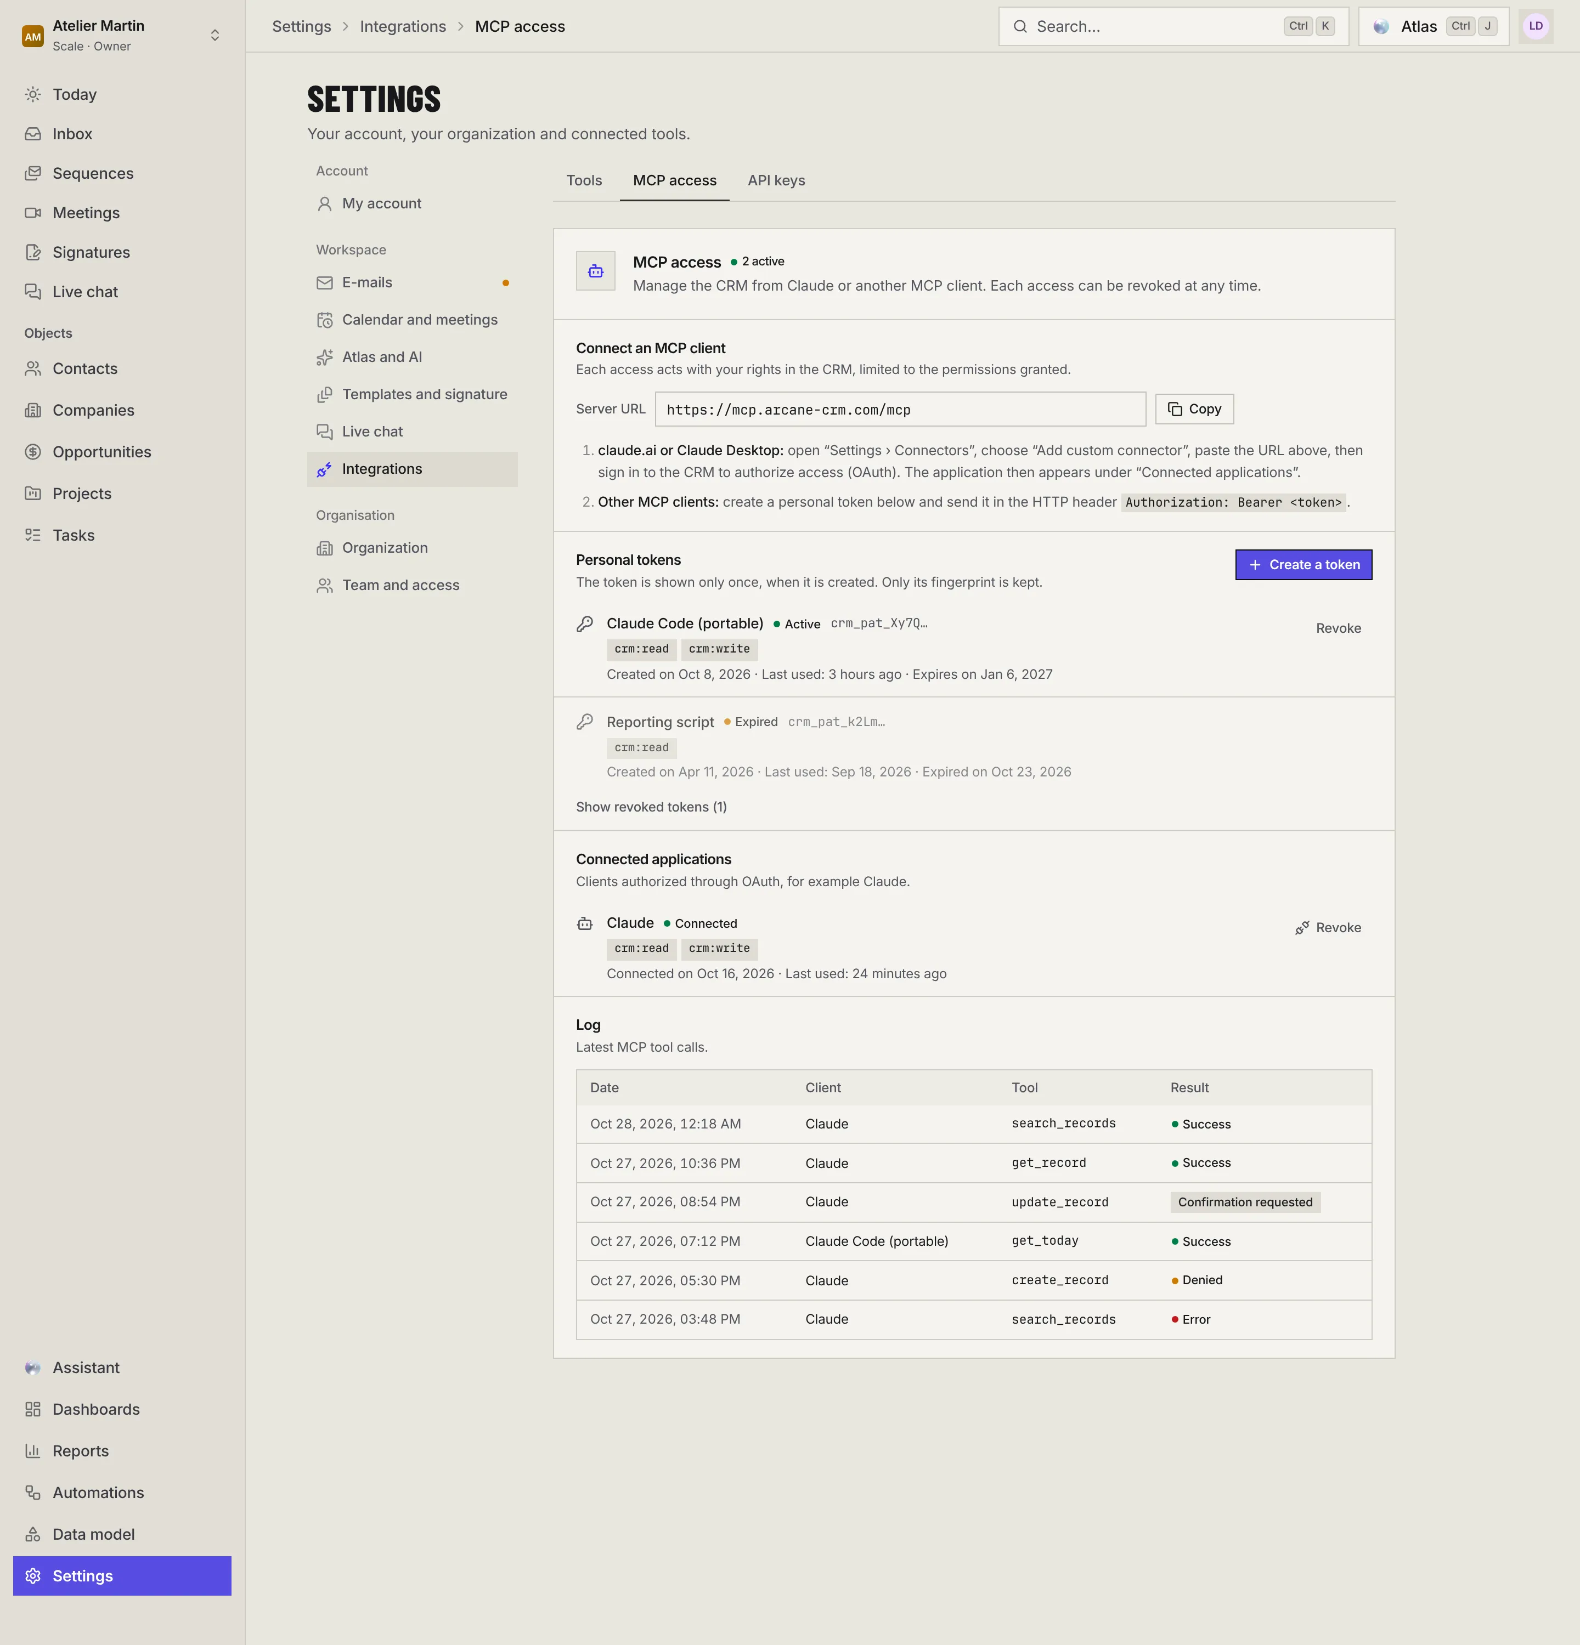This screenshot has height=1645, width=1580.
Task: Open the Atlas assistant button
Action: tap(1434, 26)
